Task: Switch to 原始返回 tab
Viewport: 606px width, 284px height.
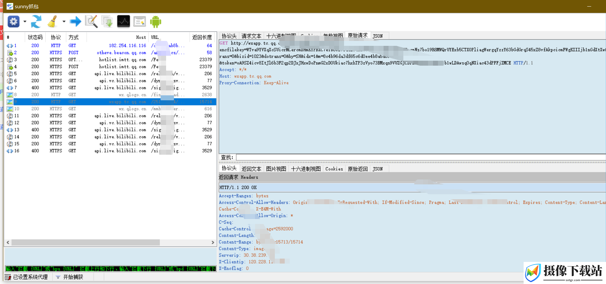Action: pos(358,169)
